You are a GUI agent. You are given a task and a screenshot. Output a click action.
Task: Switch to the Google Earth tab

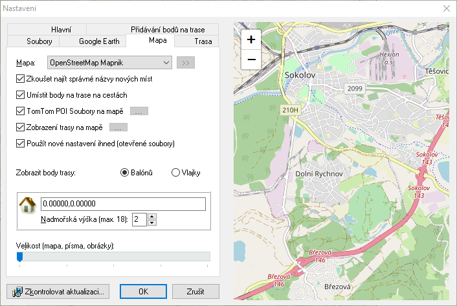click(x=99, y=41)
